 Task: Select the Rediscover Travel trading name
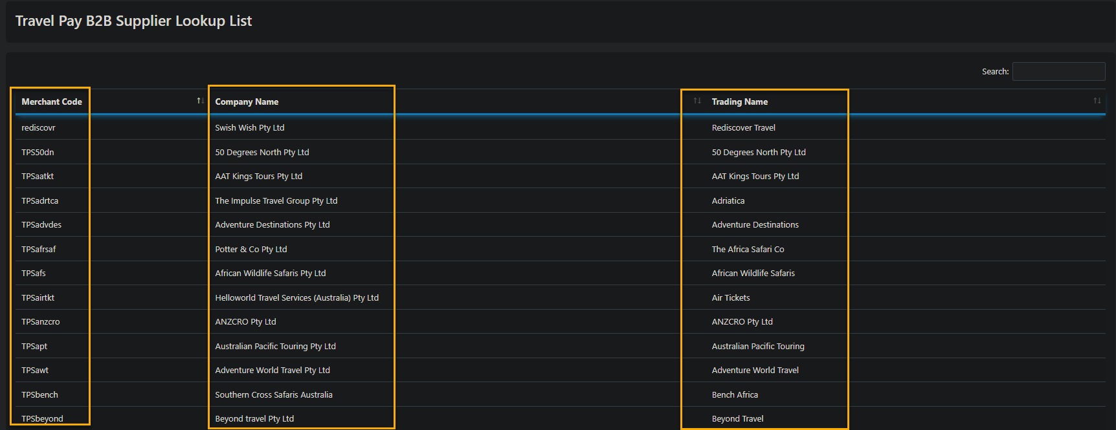click(743, 128)
